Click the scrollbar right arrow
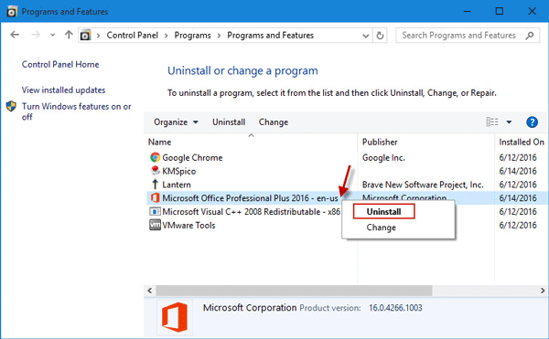 (x=543, y=291)
